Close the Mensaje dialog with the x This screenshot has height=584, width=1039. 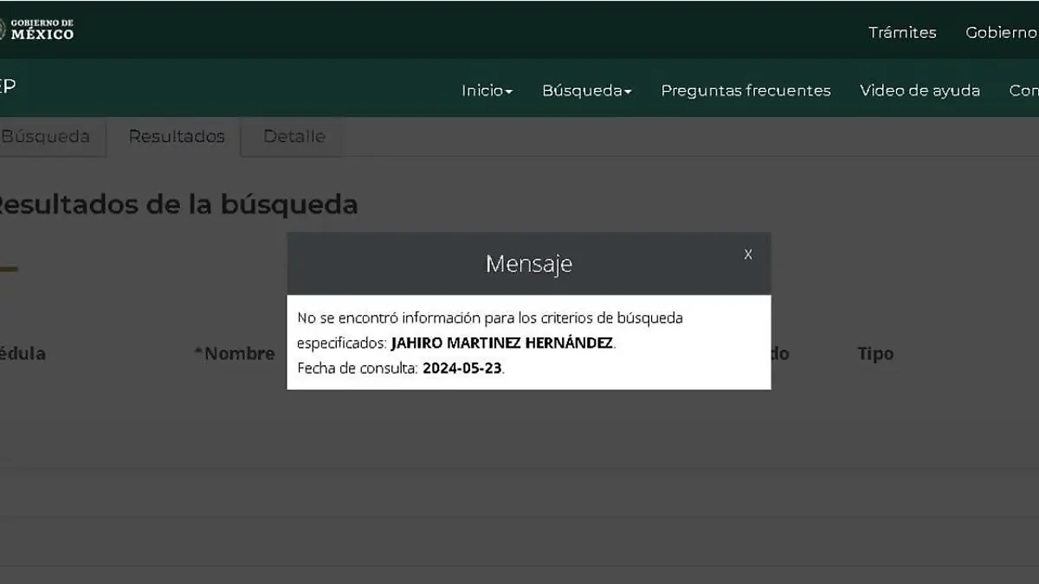748,254
